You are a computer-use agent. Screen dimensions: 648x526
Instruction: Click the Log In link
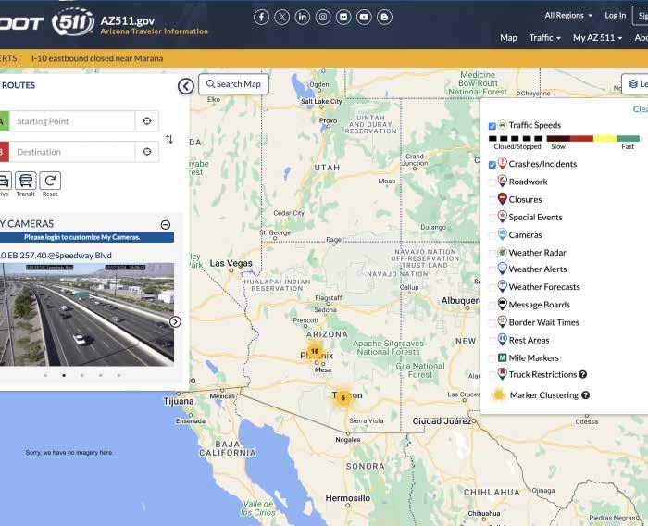pyautogui.click(x=615, y=16)
